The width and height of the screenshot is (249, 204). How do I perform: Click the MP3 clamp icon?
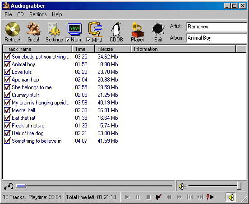pyautogui.click(x=95, y=29)
